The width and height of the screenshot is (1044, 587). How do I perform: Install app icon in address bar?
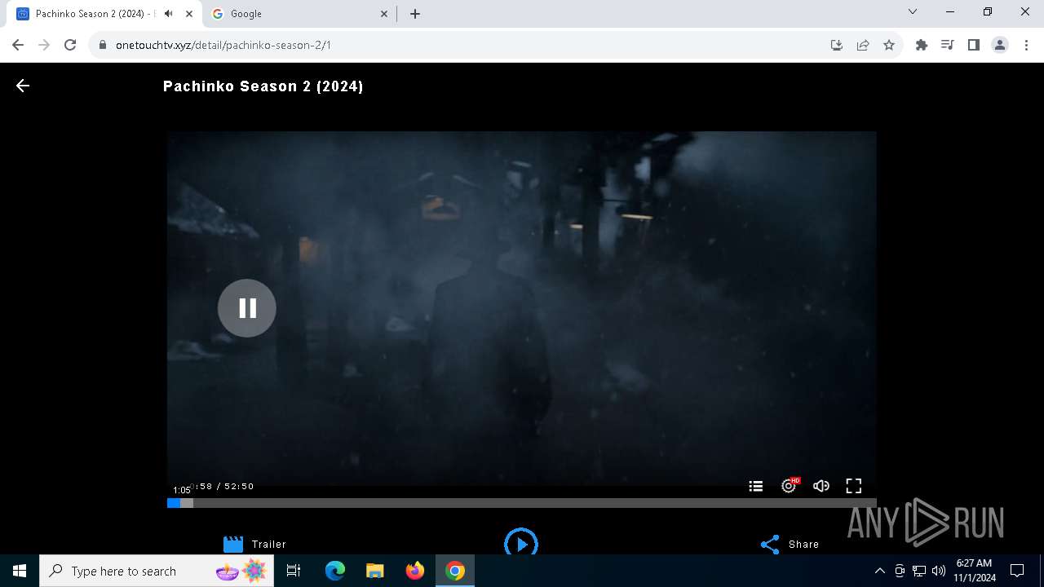[837, 45]
